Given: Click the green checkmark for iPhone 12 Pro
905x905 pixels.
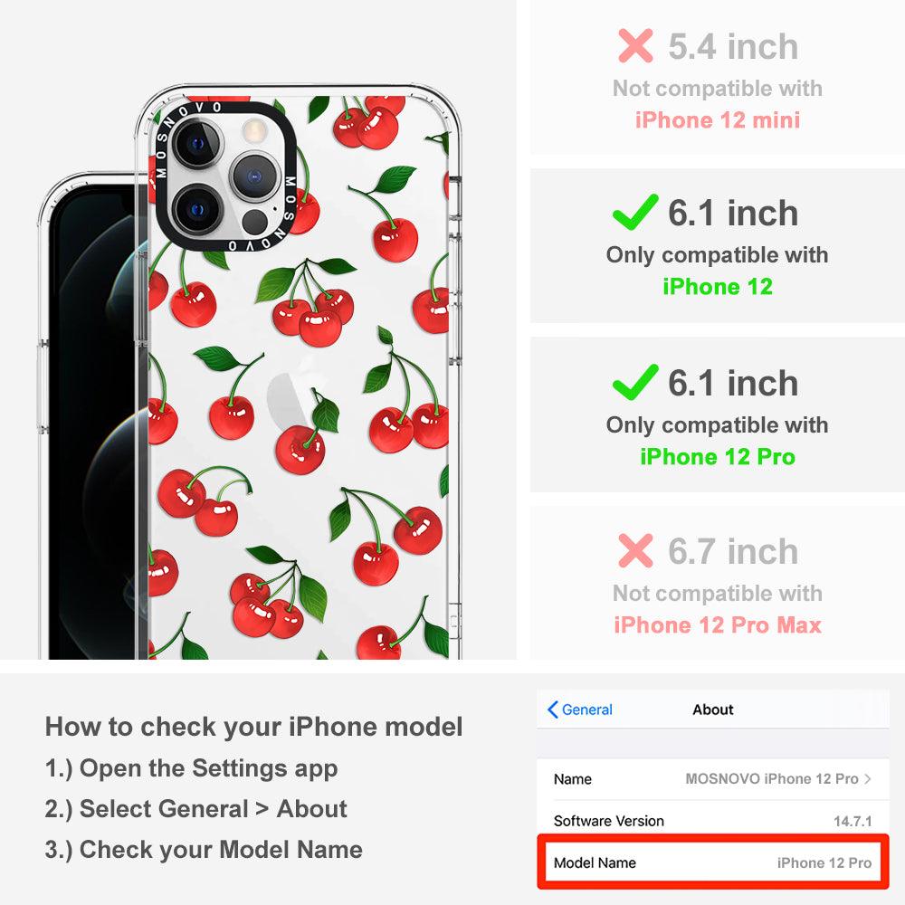Looking at the screenshot, I should (635, 382).
